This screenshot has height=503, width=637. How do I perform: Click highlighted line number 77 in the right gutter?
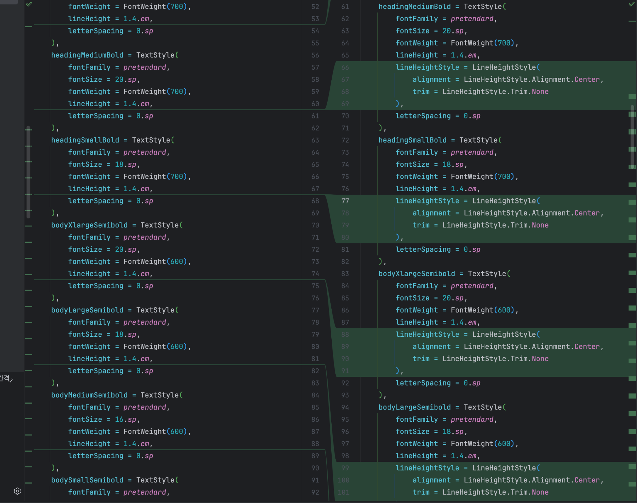[345, 201]
